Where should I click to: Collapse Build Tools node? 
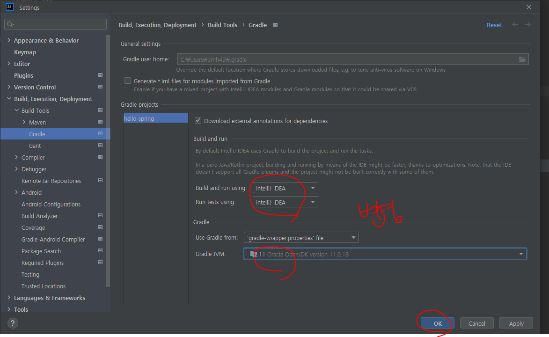(16, 110)
